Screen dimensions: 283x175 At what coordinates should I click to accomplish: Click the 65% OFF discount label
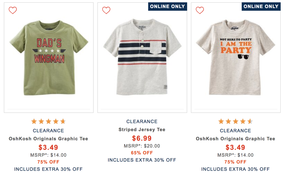pyautogui.click(x=142, y=153)
